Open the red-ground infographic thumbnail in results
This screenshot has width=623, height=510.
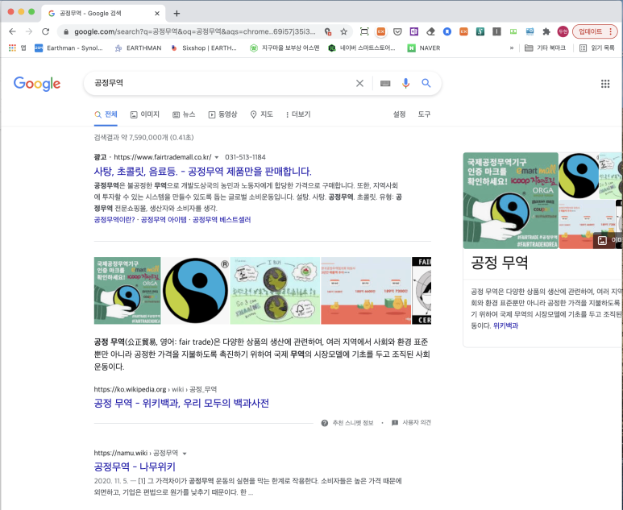(x=366, y=291)
